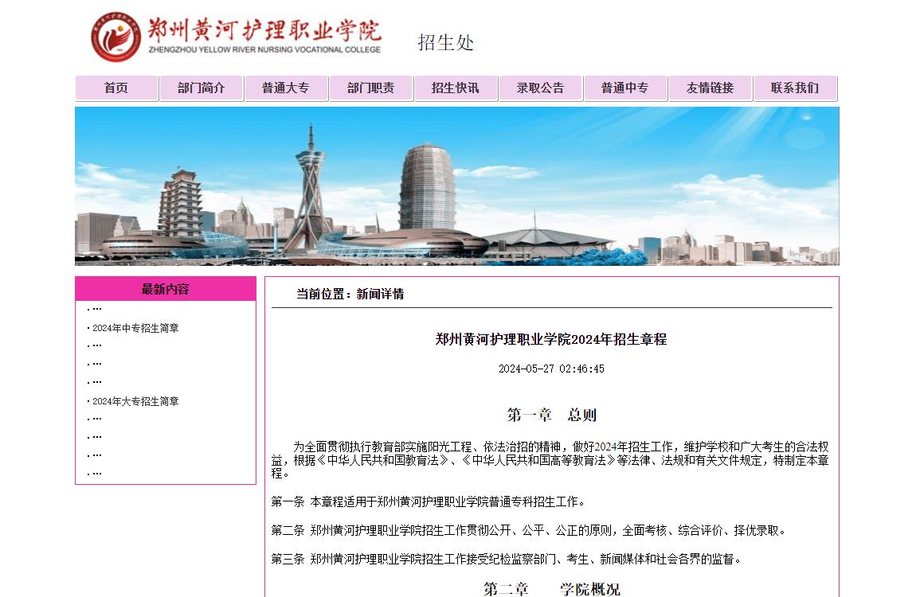The image size is (916, 597).
Task: Click the 第一章 总则 heading
Action: 551,415
